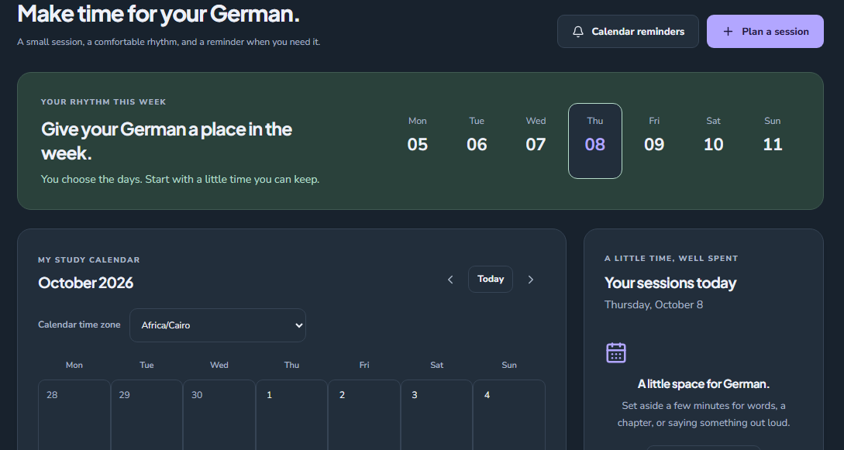The height and width of the screenshot is (450, 844).
Task: Click the 'Wed' calendar column header
Action: [219, 365]
